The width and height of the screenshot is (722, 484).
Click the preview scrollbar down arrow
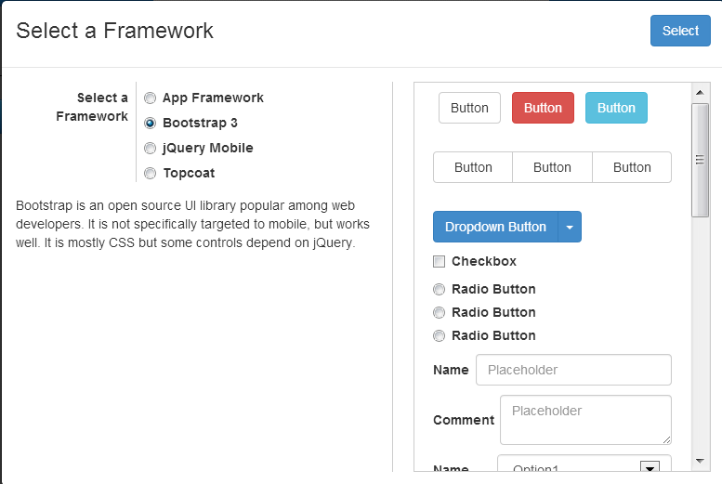[700, 461]
